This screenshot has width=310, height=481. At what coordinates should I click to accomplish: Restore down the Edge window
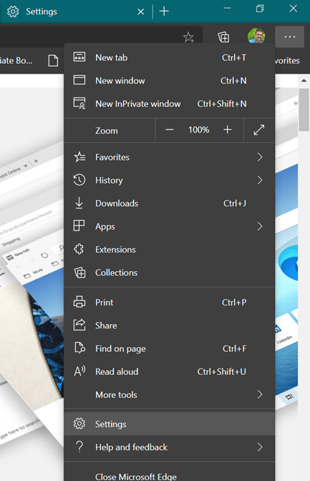pyautogui.click(x=260, y=9)
